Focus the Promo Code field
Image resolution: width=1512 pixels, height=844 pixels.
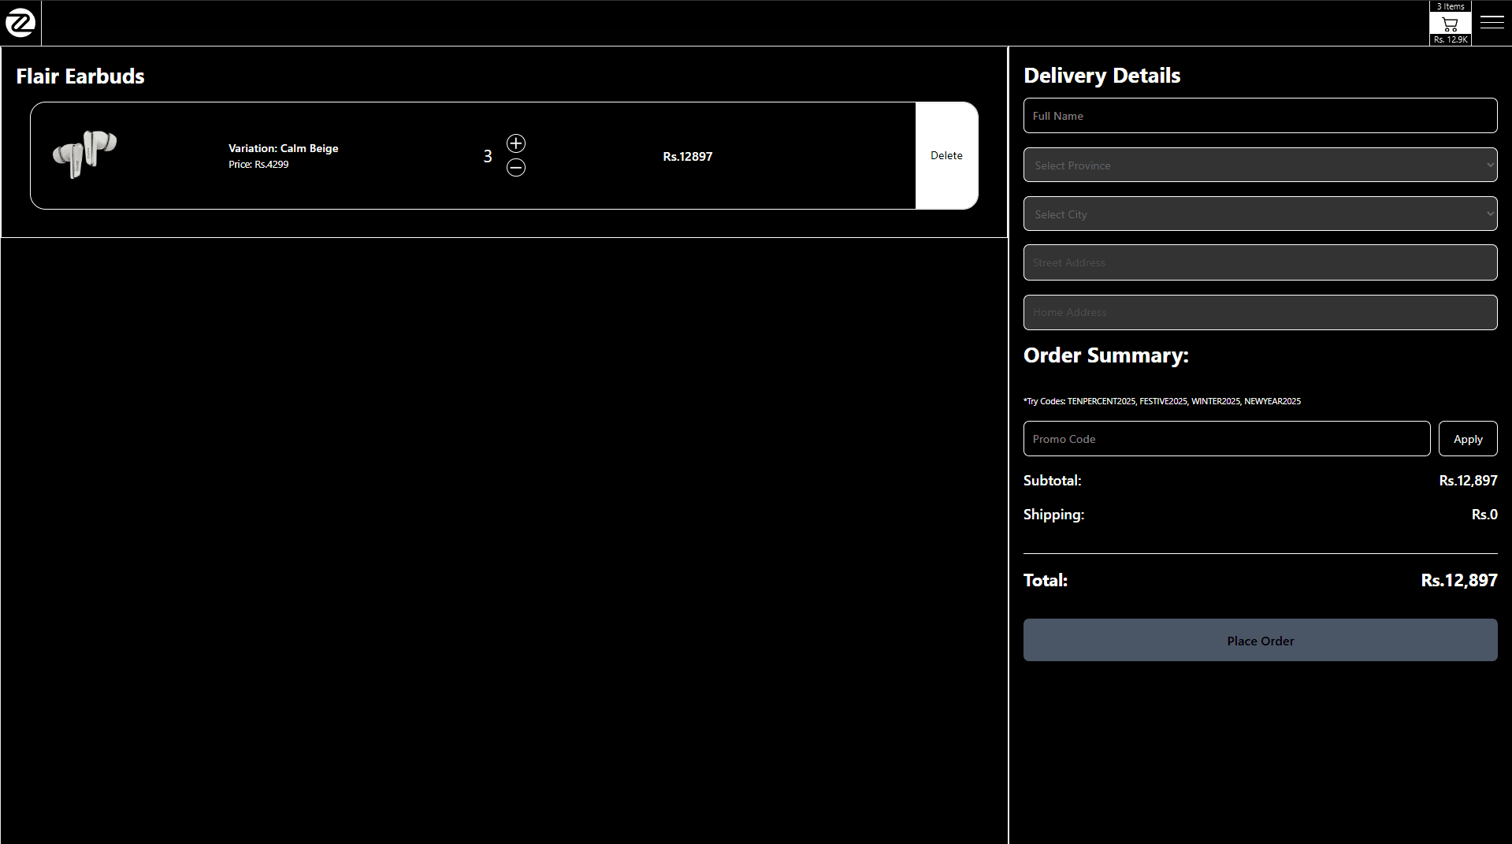tap(1226, 439)
